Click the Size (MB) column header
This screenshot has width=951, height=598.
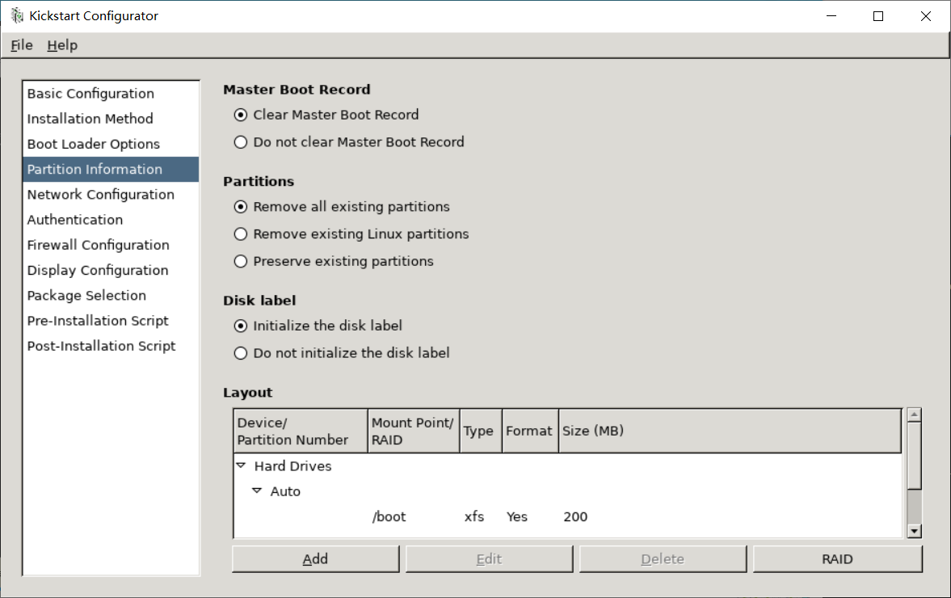pyautogui.click(x=730, y=432)
